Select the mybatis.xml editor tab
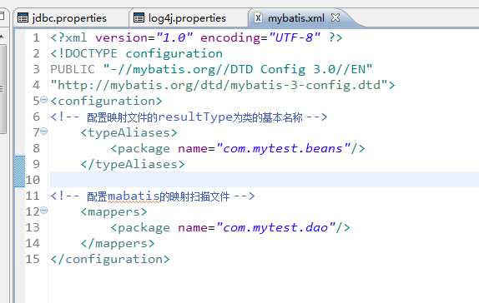 [295, 18]
